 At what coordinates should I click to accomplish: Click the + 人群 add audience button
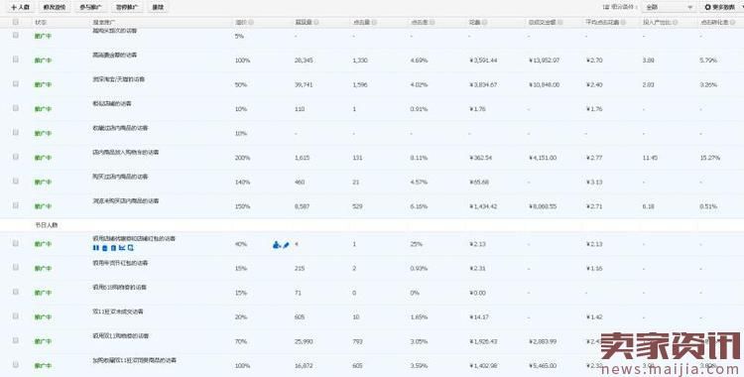tap(20, 8)
